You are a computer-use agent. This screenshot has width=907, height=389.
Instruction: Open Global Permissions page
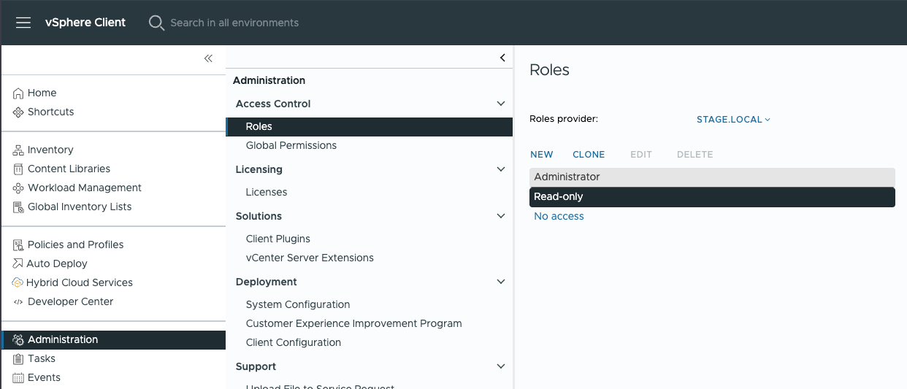coord(291,145)
